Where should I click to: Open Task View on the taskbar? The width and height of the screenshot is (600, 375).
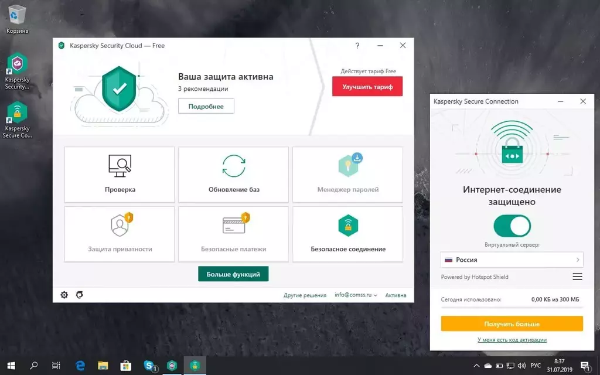[56, 366]
